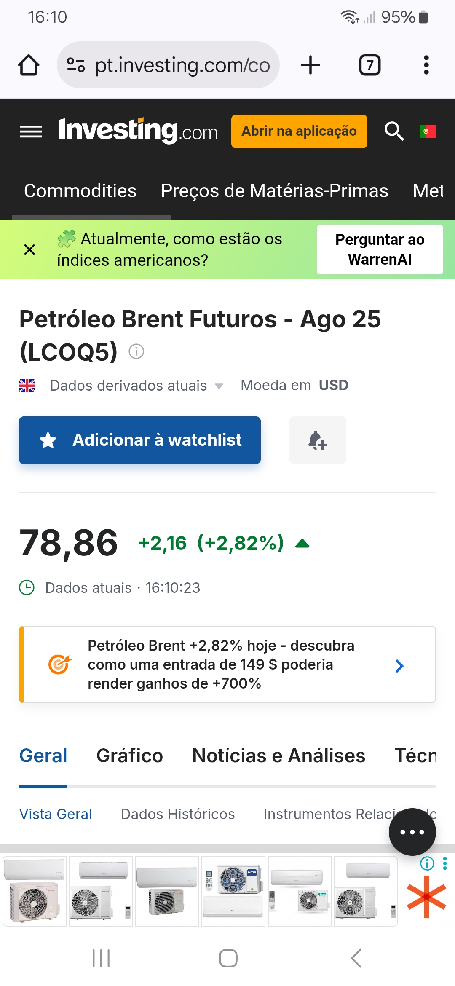This screenshot has height=986, width=455.
Task: Open the floating three-dots more options button
Action: click(x=412, y=832)
